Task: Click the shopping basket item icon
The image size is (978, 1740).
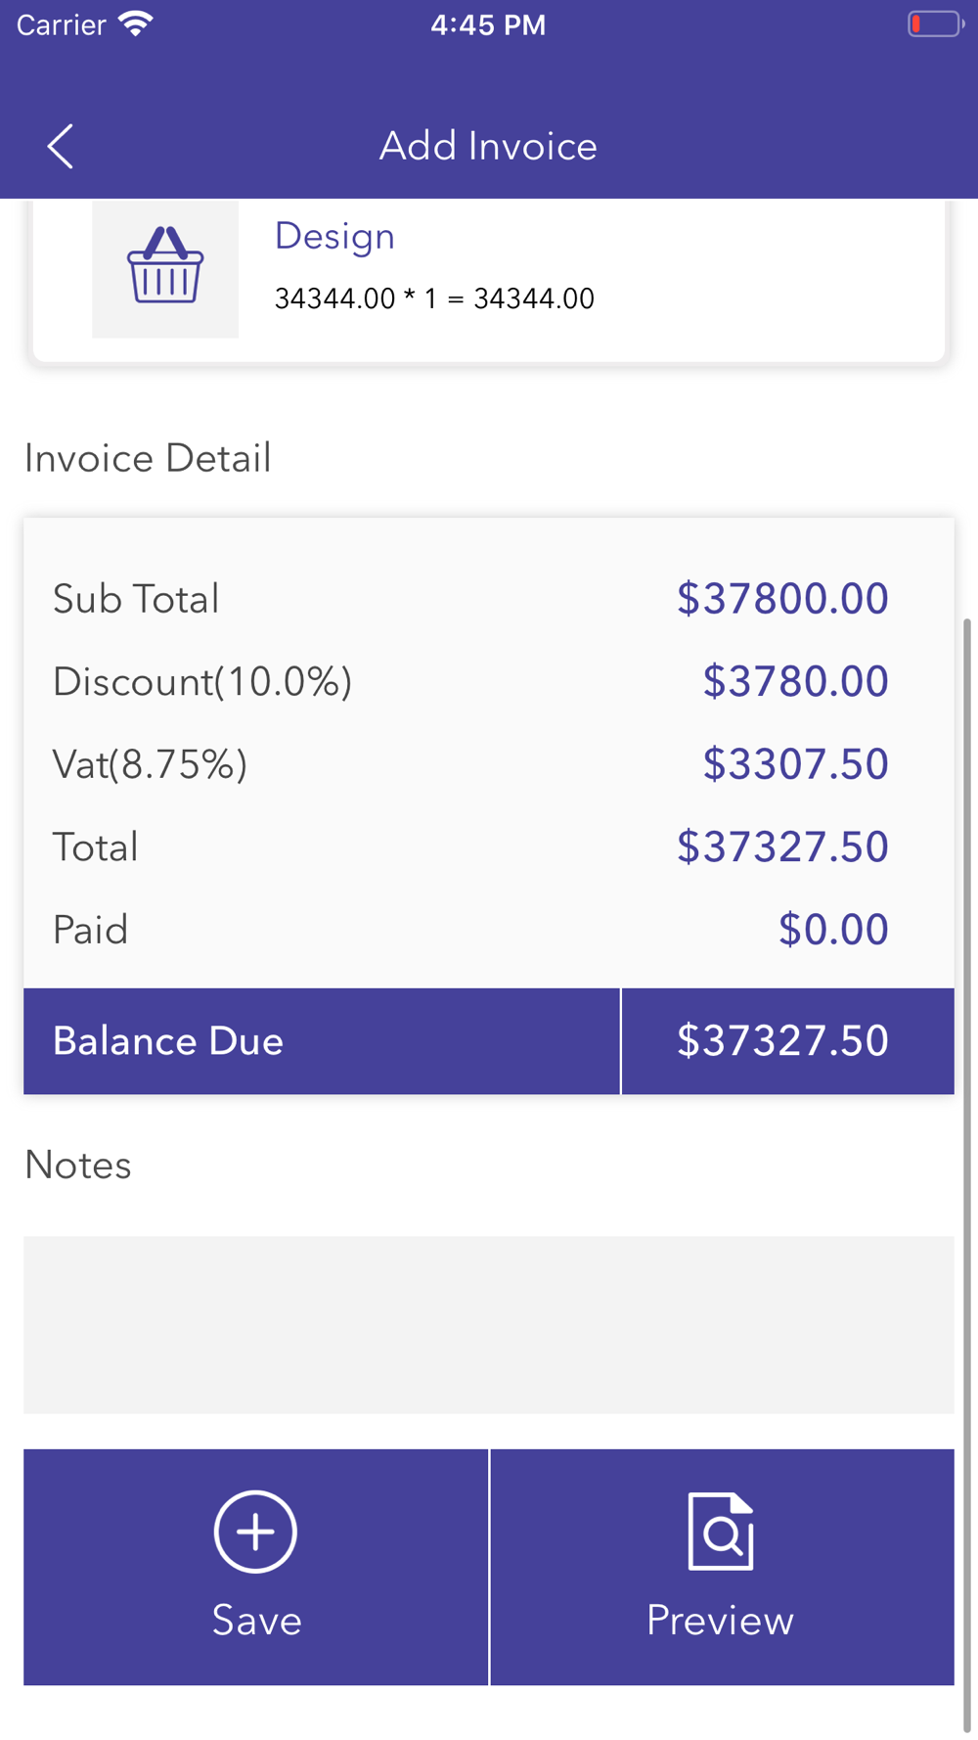Action: click(165, 265)
